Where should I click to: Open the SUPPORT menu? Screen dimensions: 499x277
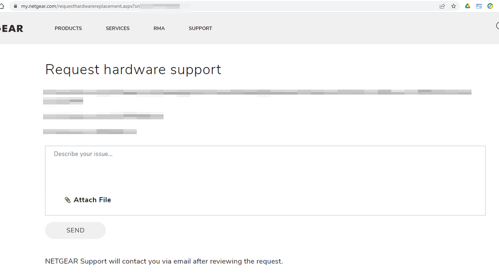[200, 28]
